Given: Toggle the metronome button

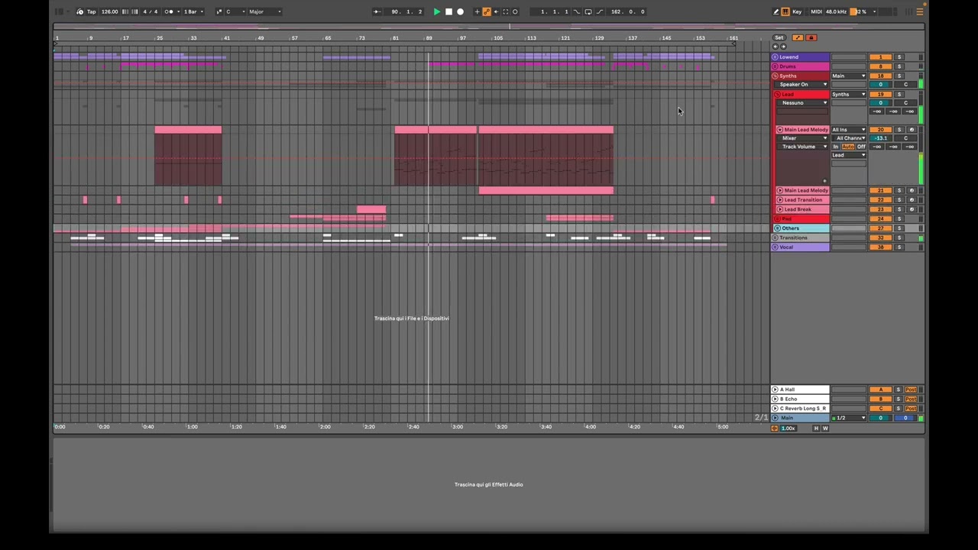Looking at the screenshot, I should coord(169,11).
